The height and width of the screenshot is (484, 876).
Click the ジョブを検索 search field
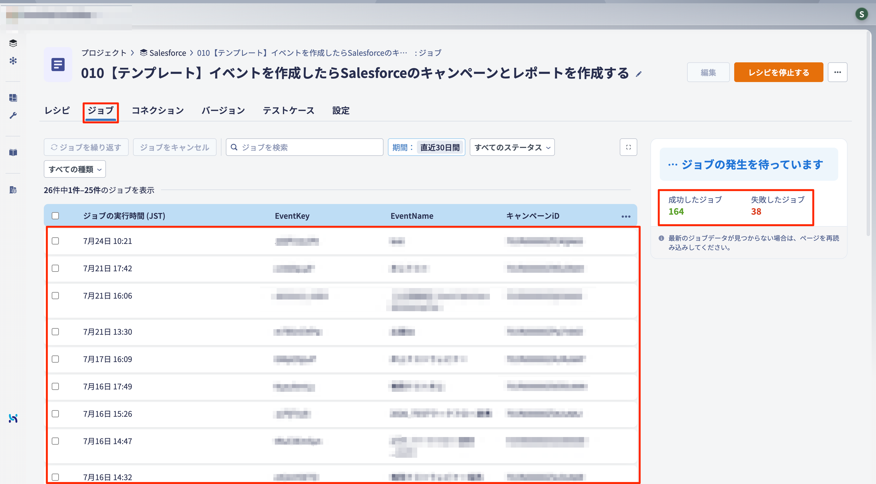[304, 147]
